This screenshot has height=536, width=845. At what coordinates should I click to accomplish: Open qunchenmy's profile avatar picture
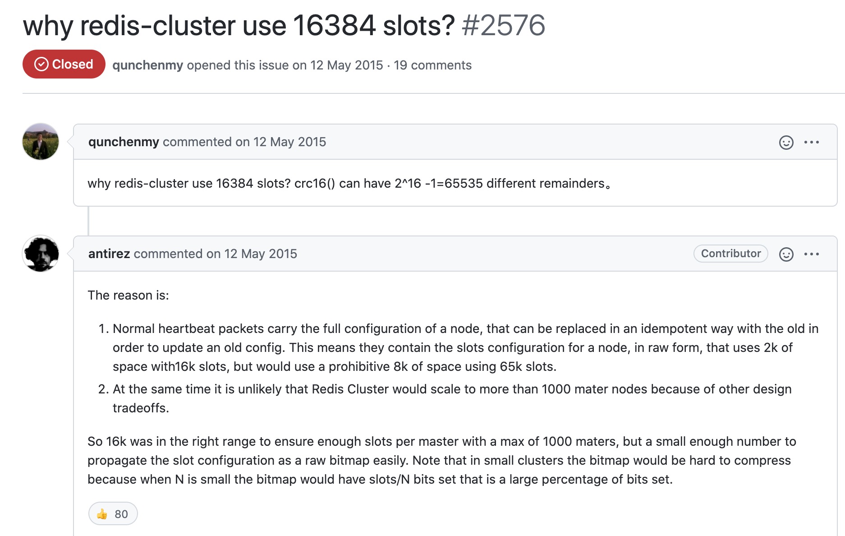coord(41,142)
